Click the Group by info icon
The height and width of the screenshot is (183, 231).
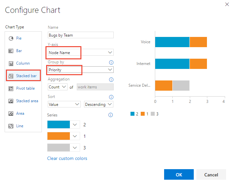[111, 62]
